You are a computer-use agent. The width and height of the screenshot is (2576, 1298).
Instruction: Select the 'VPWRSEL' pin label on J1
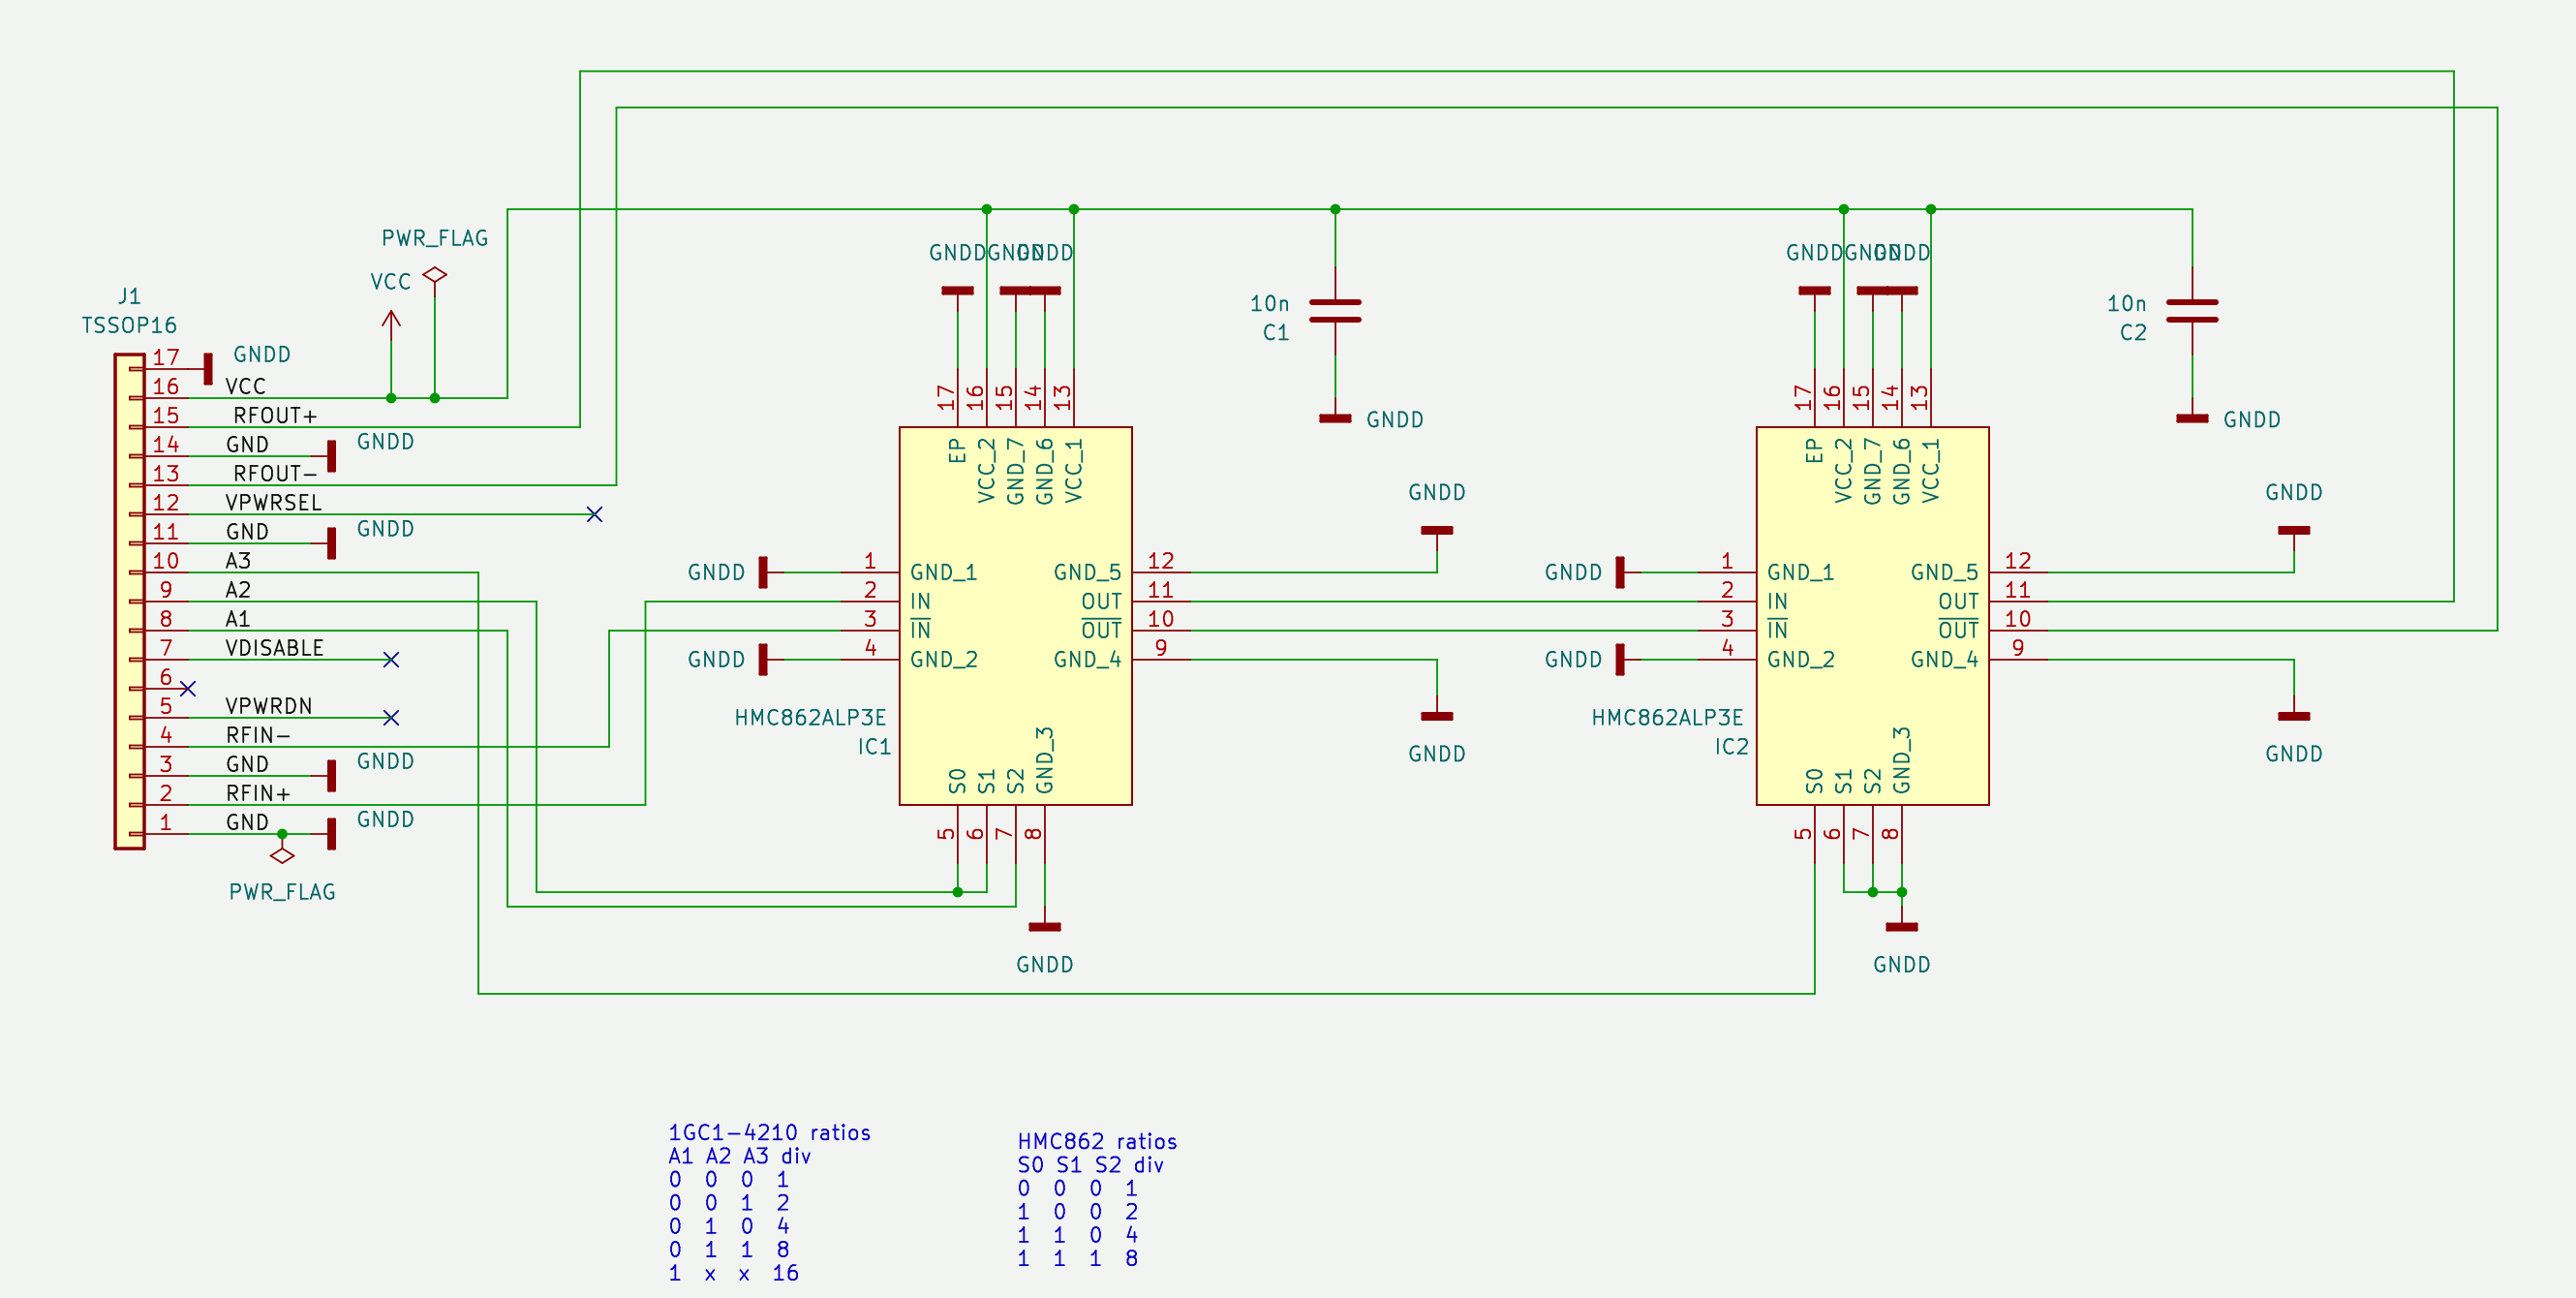coord(274,503)
